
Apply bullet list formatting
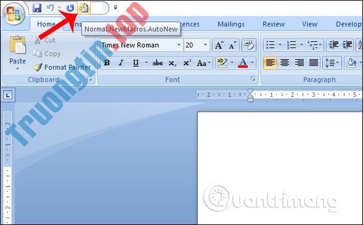[271, 44]
